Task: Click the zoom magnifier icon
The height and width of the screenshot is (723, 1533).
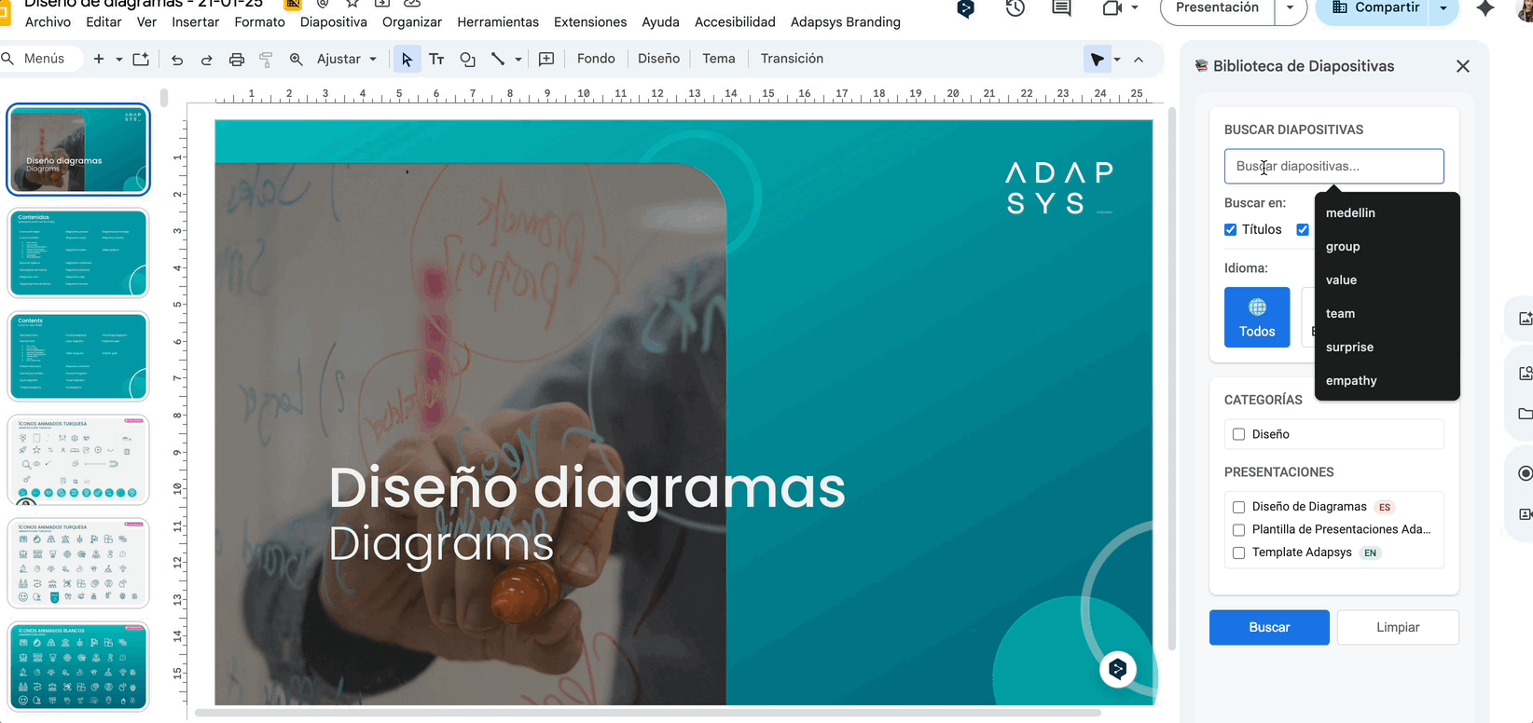Action: tap(297, 60)
